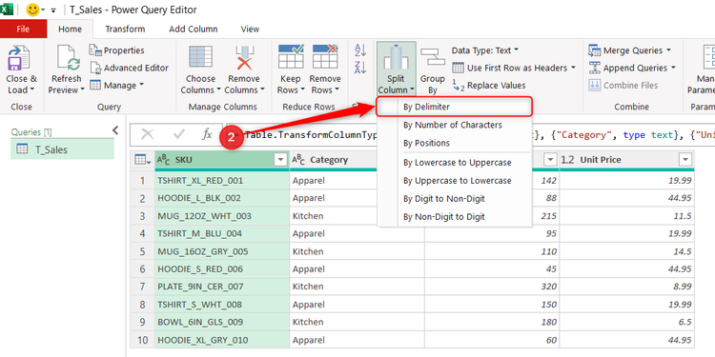The image size is (715, 357).
Task: Choose By Delimiter from the menu
Action: pos(454,107)
